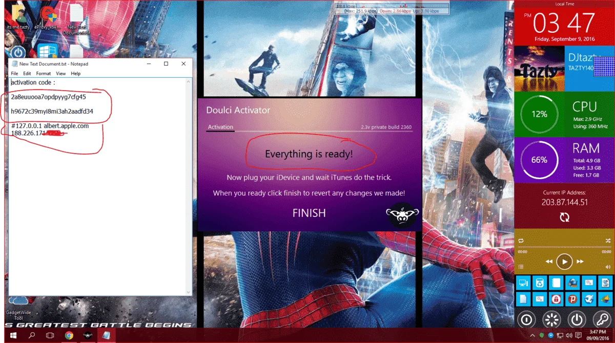Open the blue bird launcher tile
This screenshot has width=615, height=343.
[x=589, y=299]
